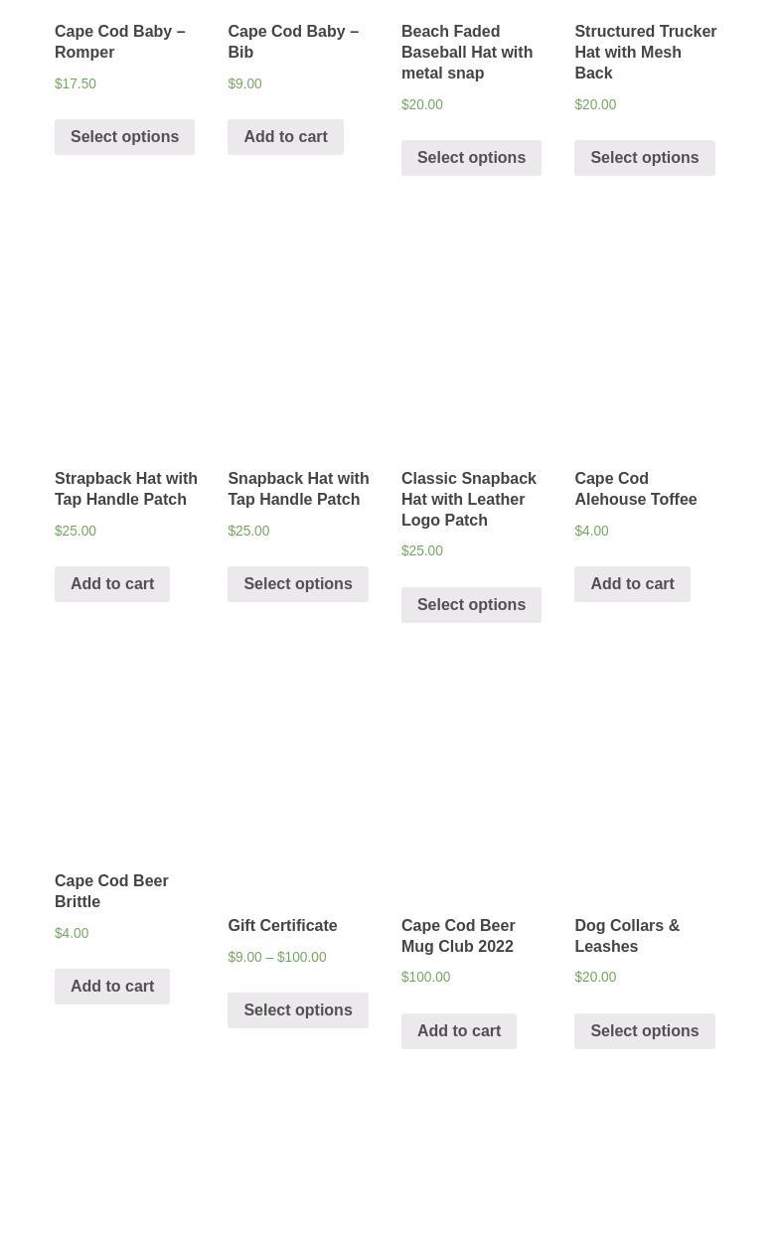This screenshot has height=1240, width=780.
Task: Open Cape Cod Beer Mug Club 2022 title
Action: 457,936
